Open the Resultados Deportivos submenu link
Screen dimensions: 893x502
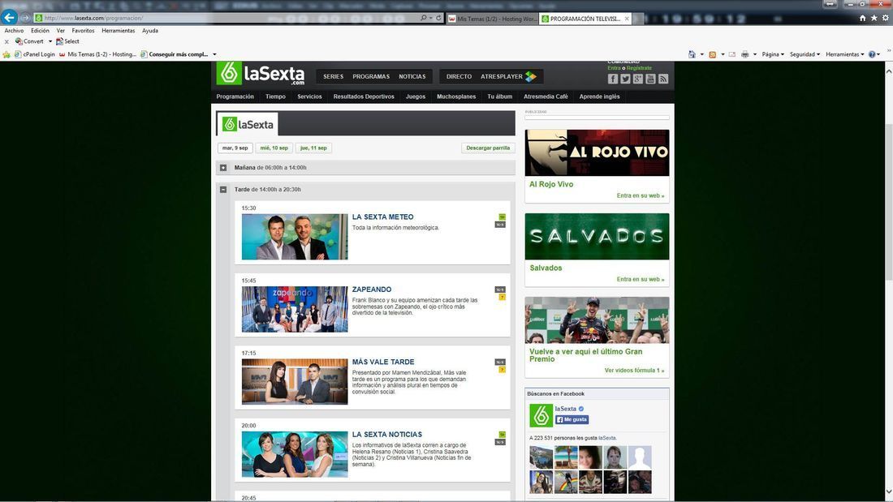364,97
